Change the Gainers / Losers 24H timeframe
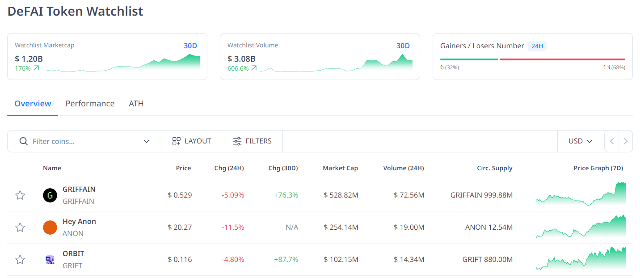The height and width of the screenshot is (278, 640). pyautogui.click(x=537, y=46)
